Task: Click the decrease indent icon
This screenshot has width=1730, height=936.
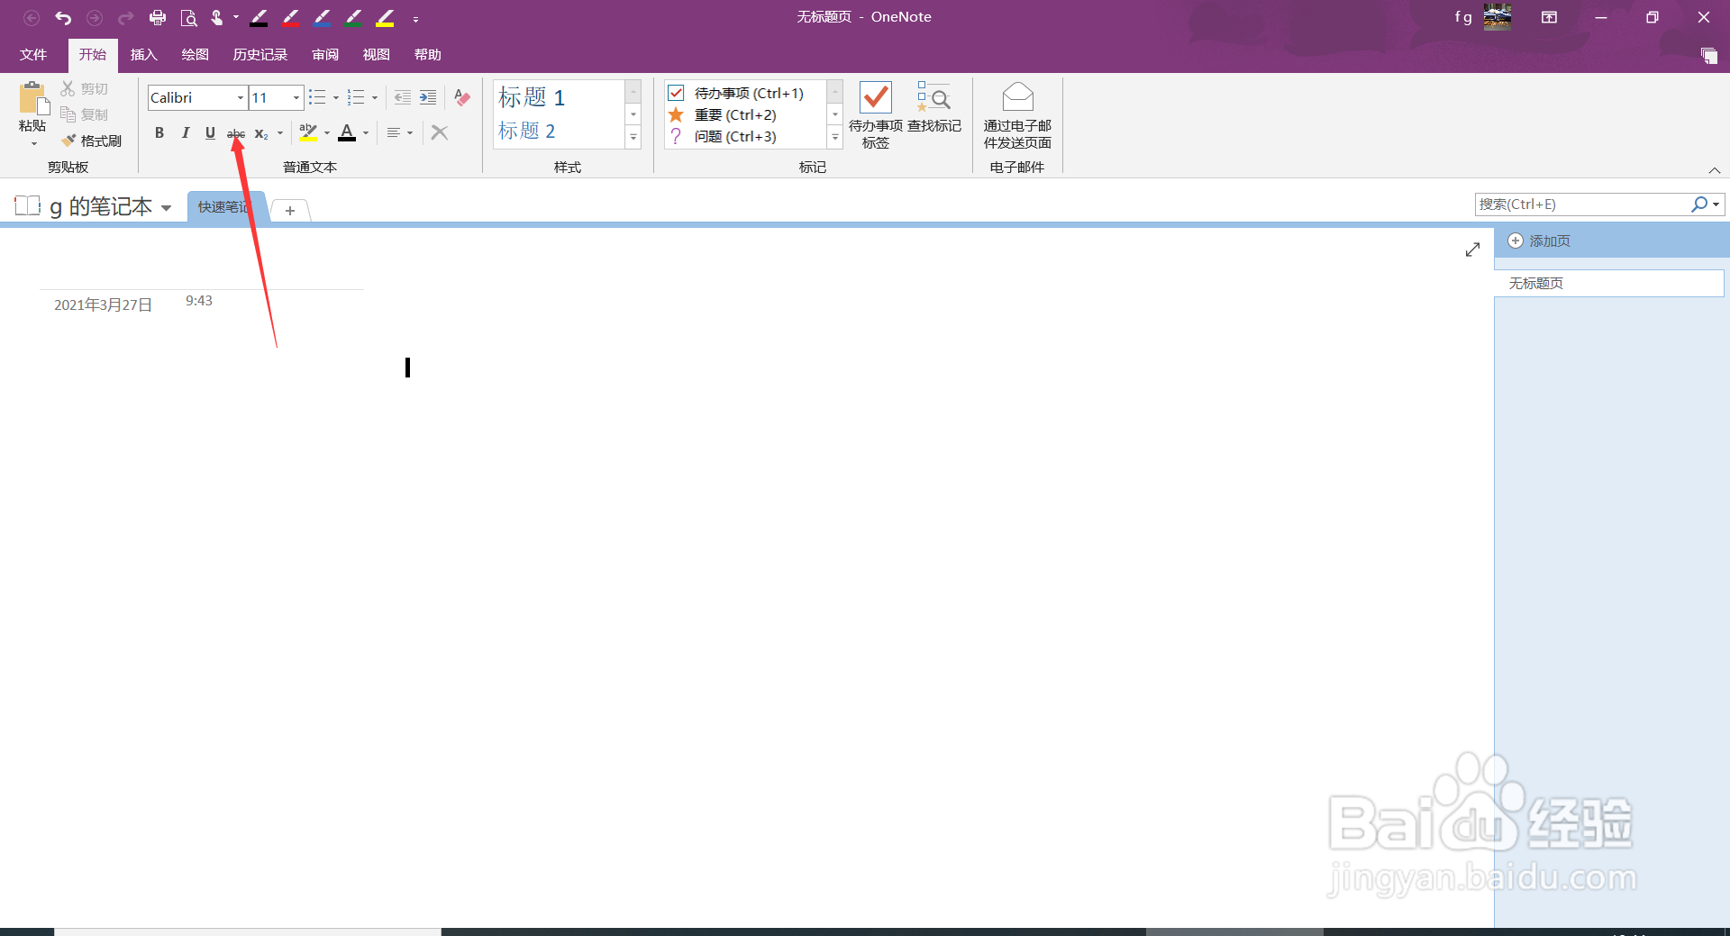Action: [403, 97]
